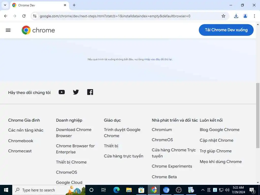
Task: Open Trợ giúp Chrome link
Action: point(216,151)
